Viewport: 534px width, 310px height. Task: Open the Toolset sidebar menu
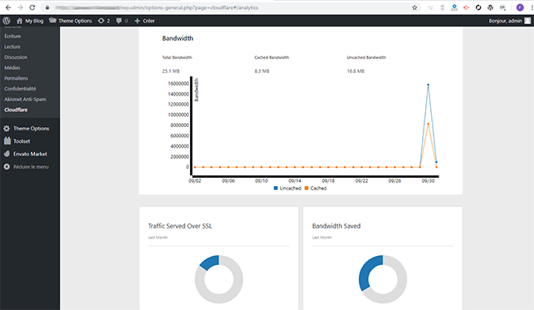(x=22, y=141)
